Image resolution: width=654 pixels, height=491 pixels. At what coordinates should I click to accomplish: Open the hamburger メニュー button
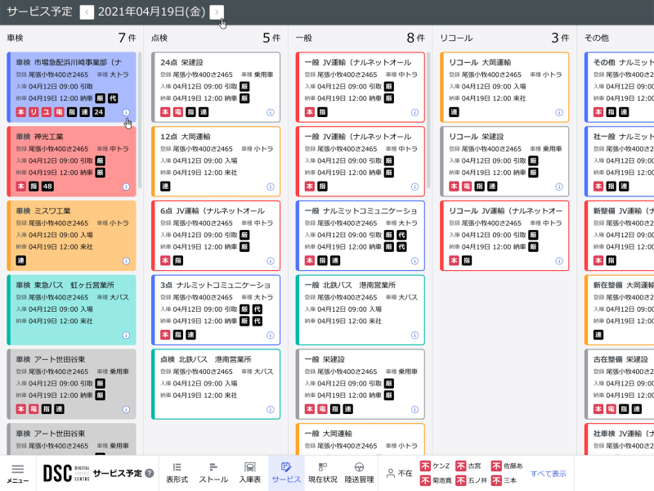(x=17, y=473)
